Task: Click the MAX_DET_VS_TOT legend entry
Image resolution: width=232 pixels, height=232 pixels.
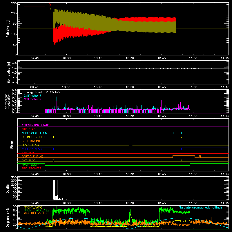Action: [36, 213]
